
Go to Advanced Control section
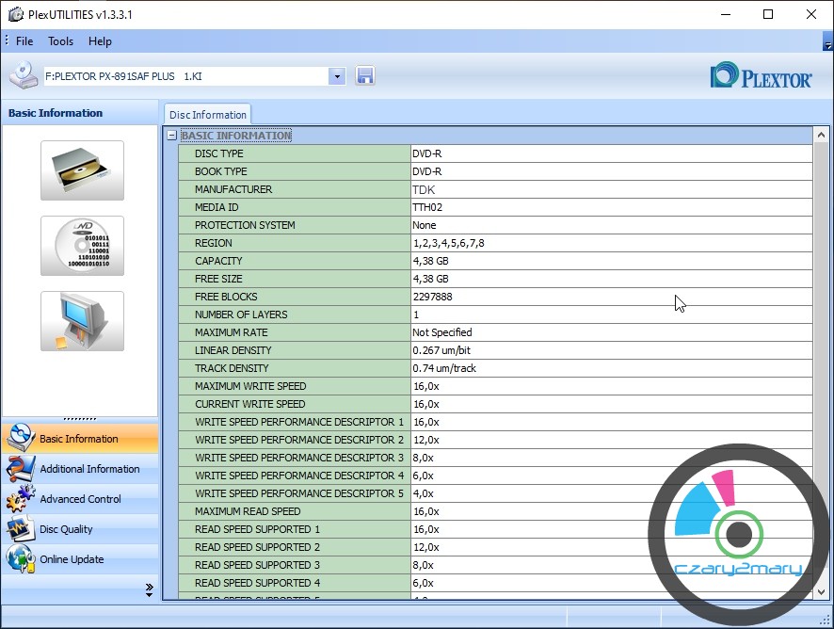79,499
